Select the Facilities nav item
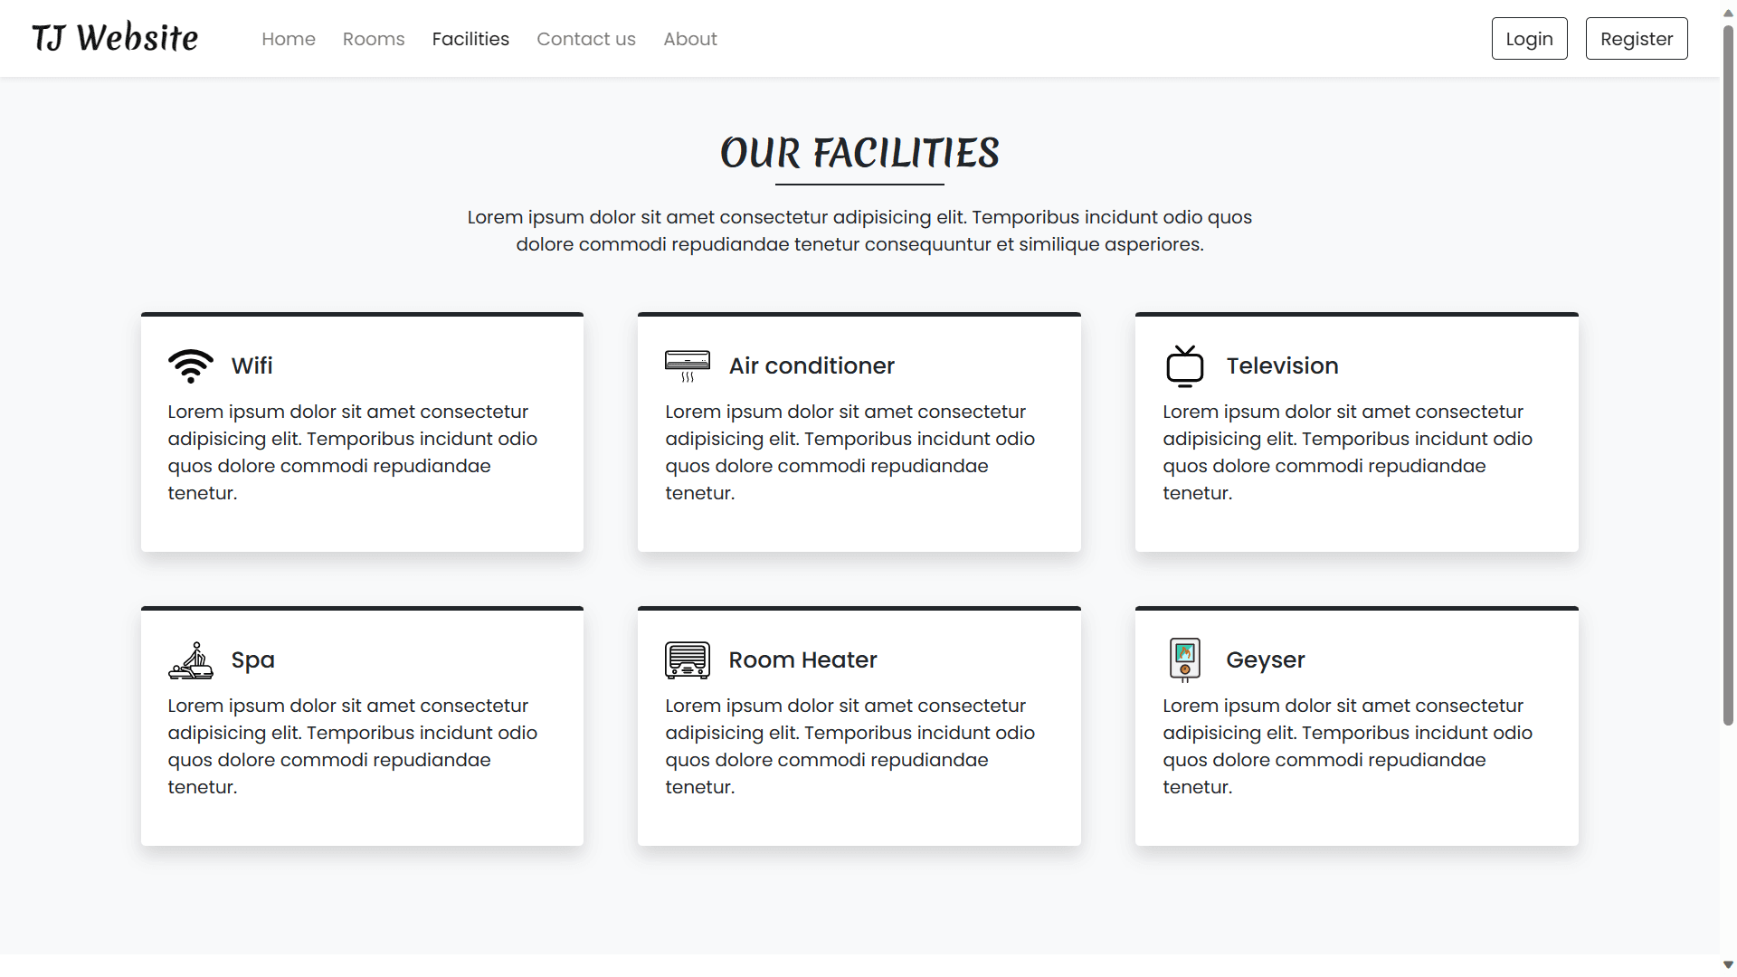The image size is (1737, 977). click(470, 39)
